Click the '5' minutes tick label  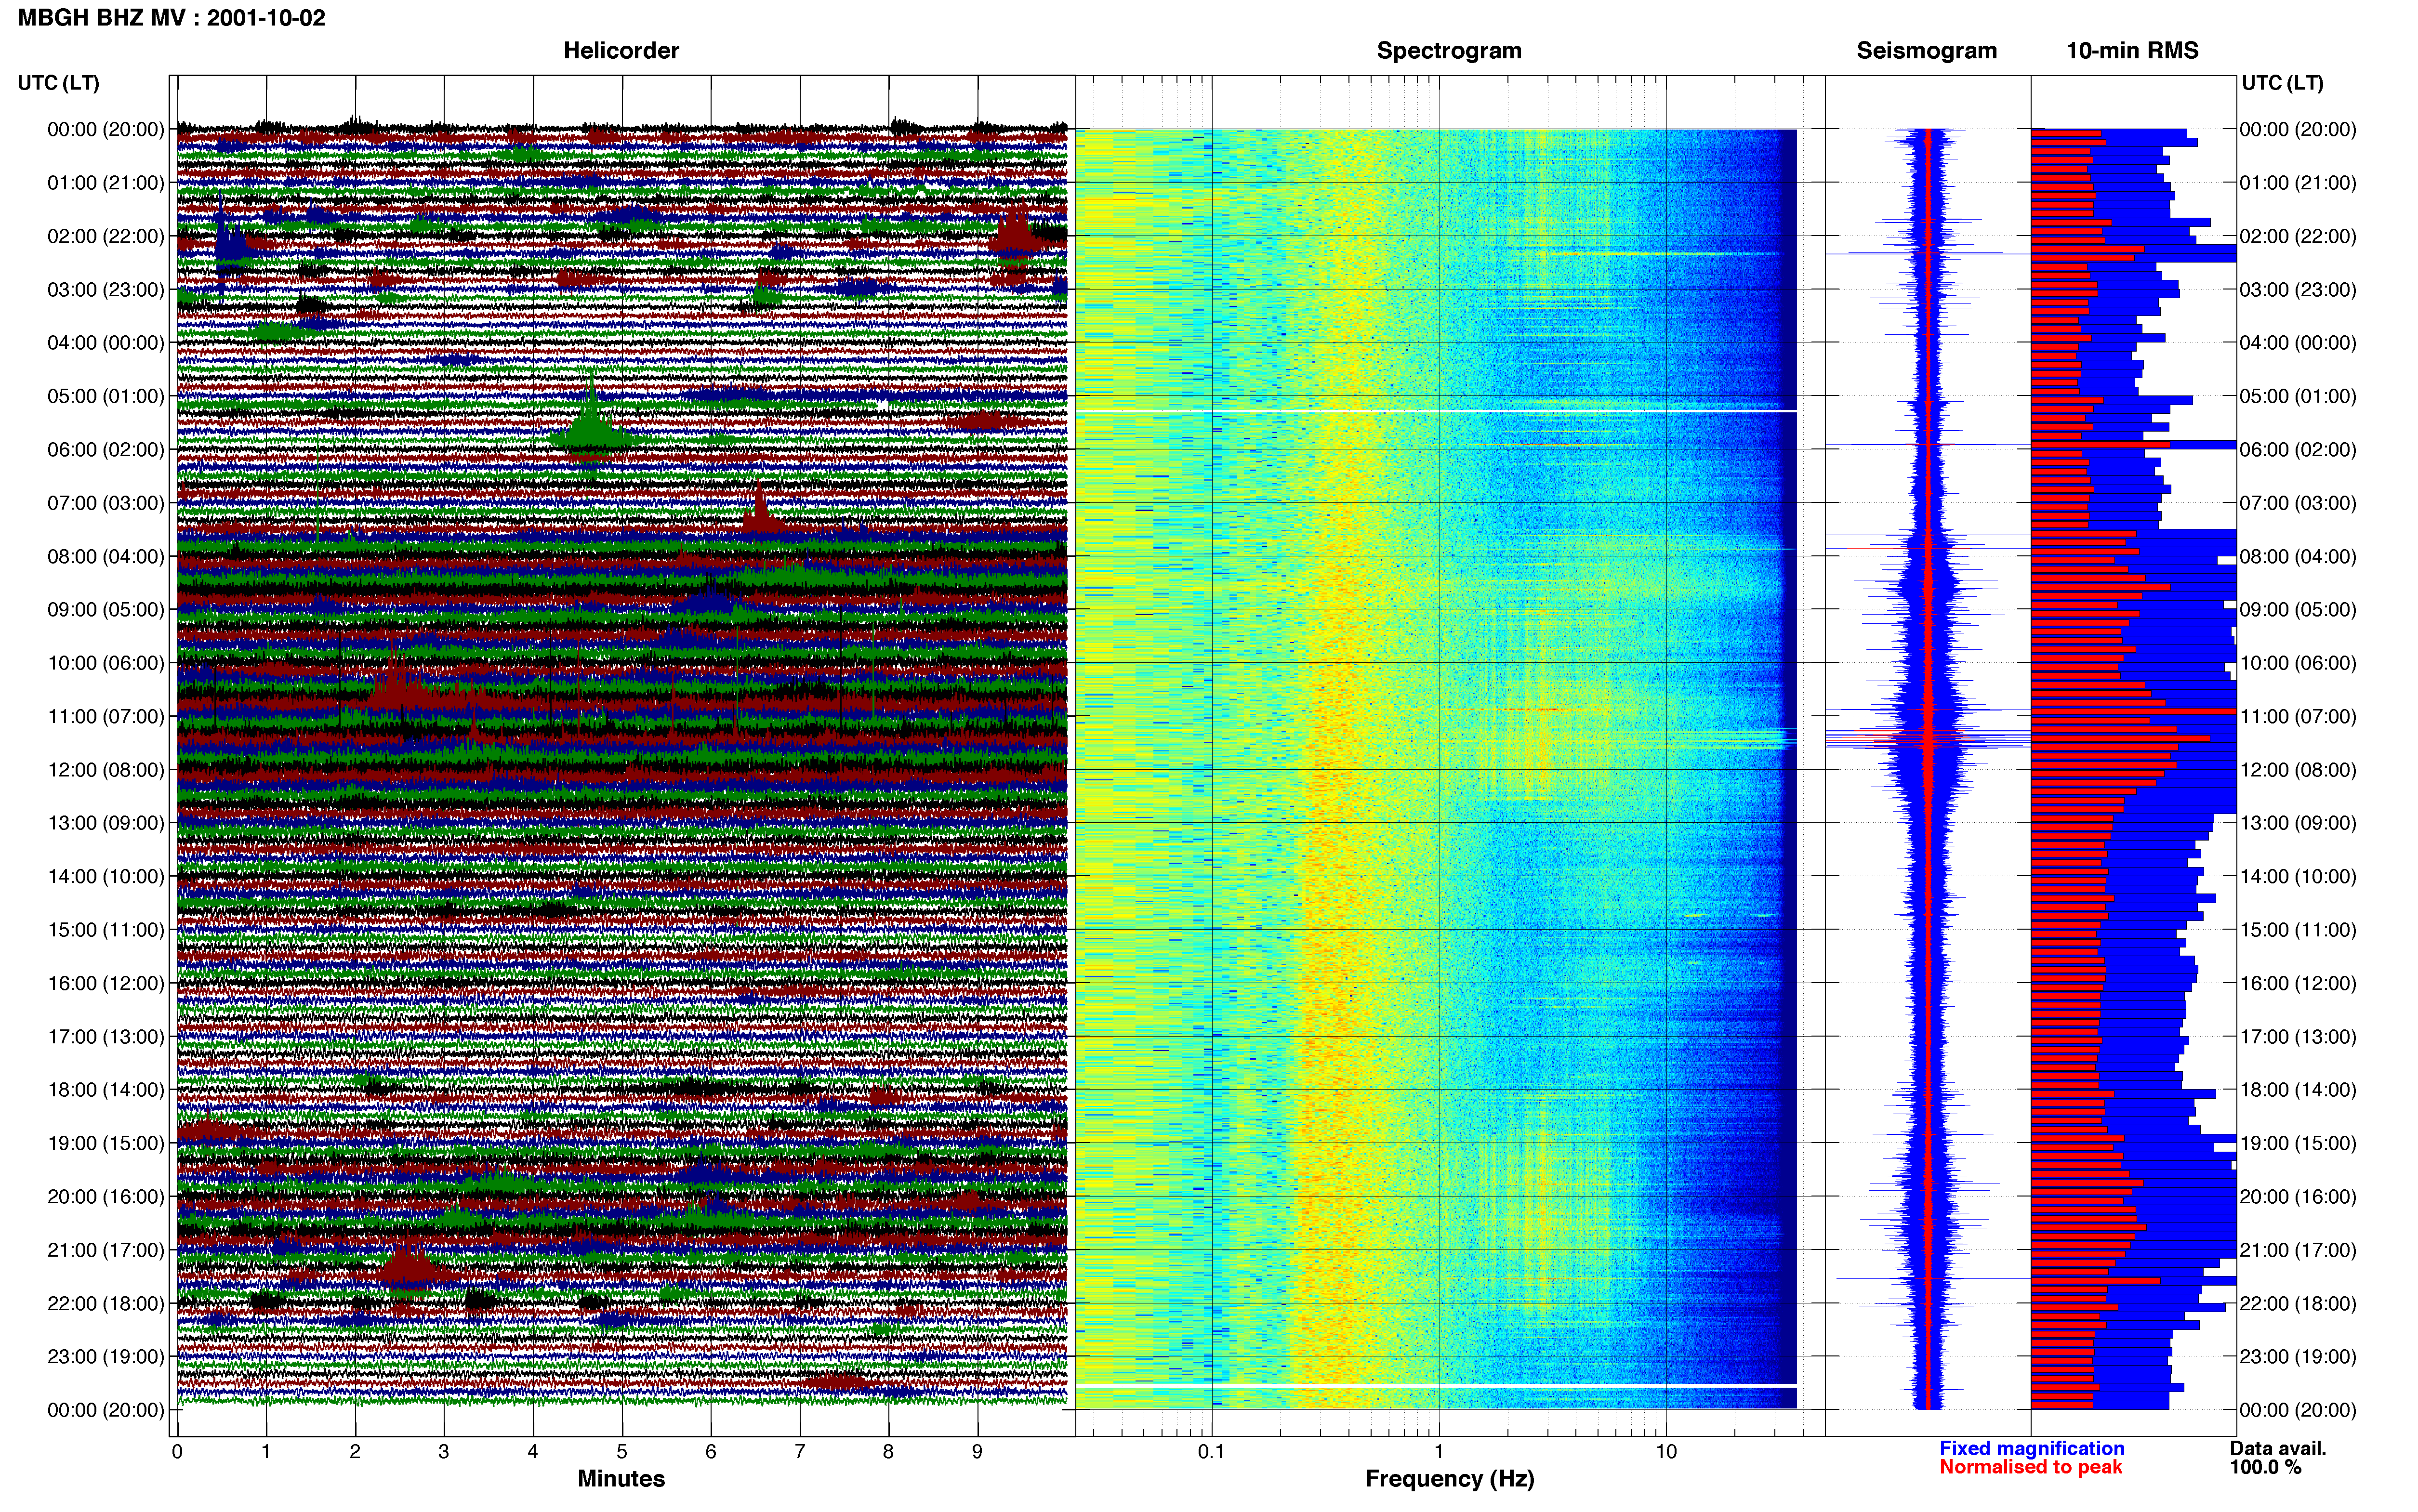622,1452
